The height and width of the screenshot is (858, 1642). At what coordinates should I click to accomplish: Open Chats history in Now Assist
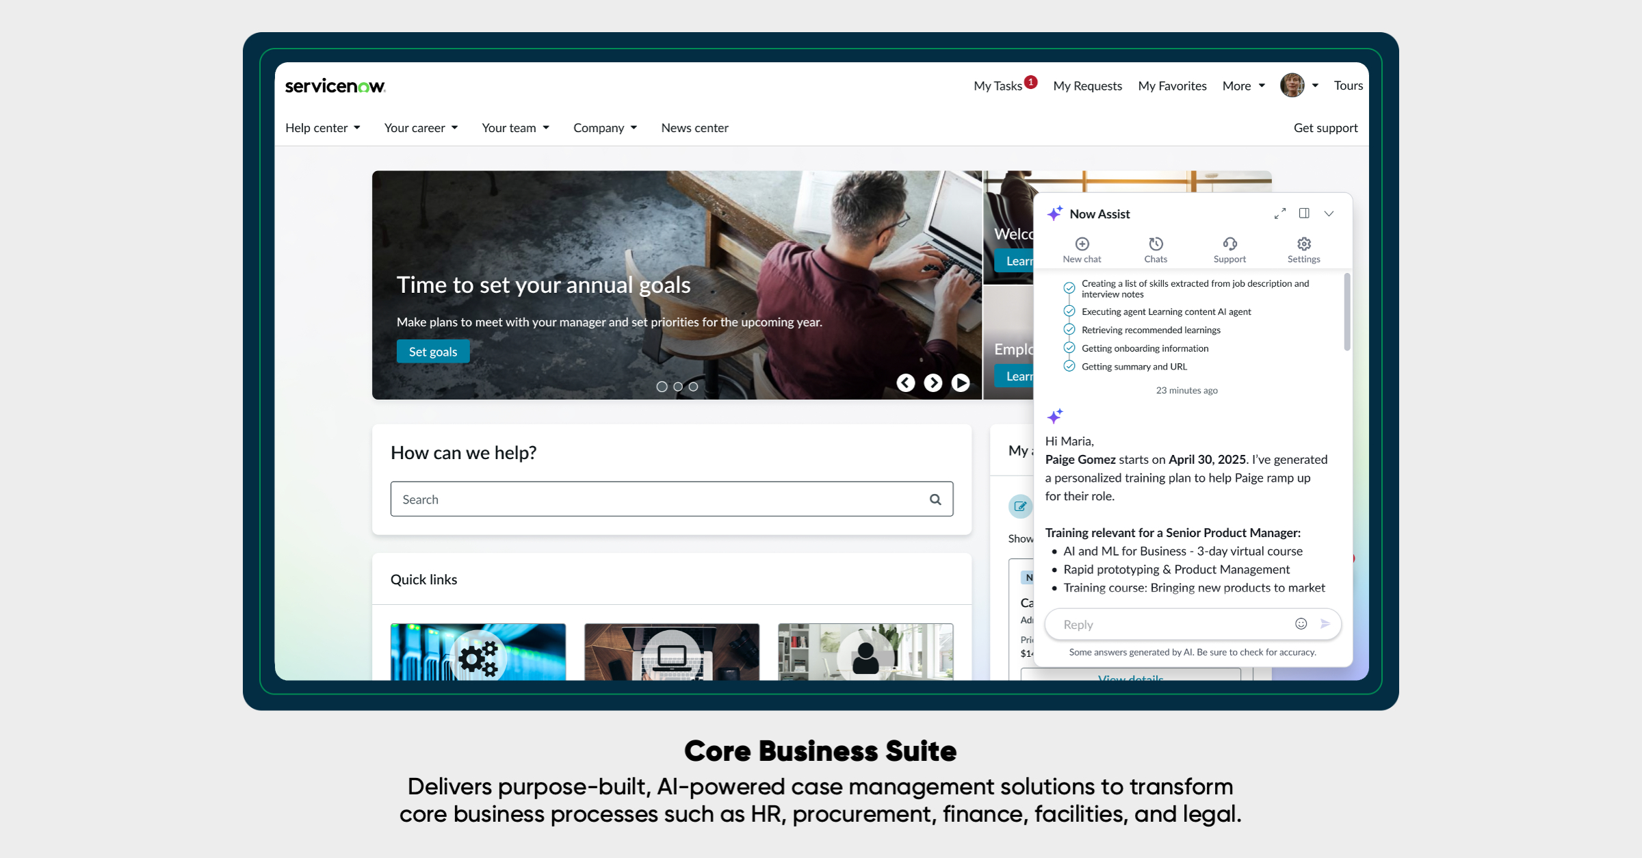tap(1156, 250)
